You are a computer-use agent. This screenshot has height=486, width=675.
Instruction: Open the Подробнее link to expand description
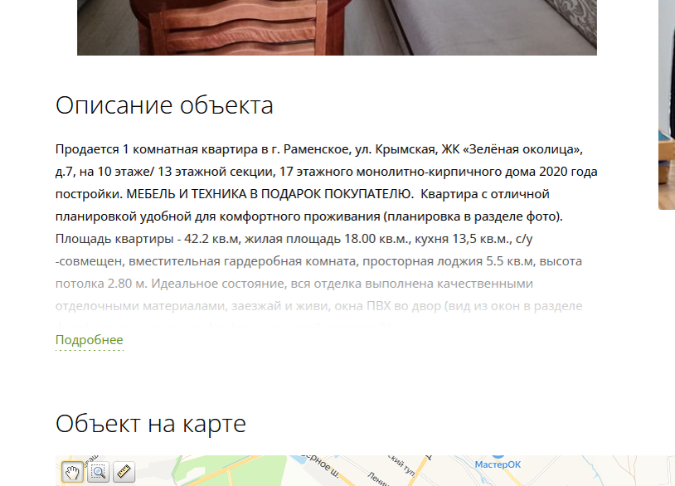(x=90, y=340)
